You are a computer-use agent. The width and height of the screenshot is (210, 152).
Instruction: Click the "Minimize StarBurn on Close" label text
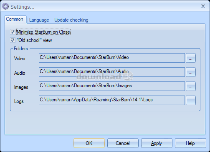click(43, 32)
